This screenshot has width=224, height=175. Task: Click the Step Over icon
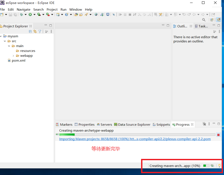145,15
